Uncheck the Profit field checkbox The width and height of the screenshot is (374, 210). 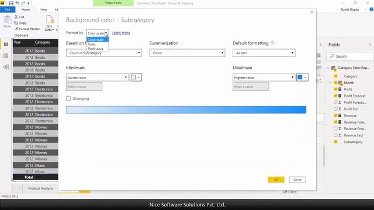[335, 89]
